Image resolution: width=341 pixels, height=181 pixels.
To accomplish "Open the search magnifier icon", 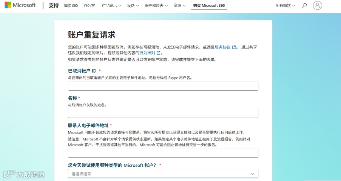I will point(304,5).
